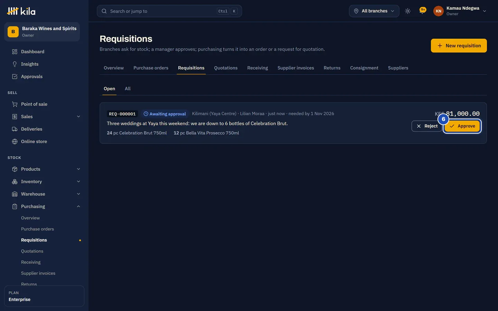
Task: Open Quotations in the sidebar
Action: [x=32, y=251]
